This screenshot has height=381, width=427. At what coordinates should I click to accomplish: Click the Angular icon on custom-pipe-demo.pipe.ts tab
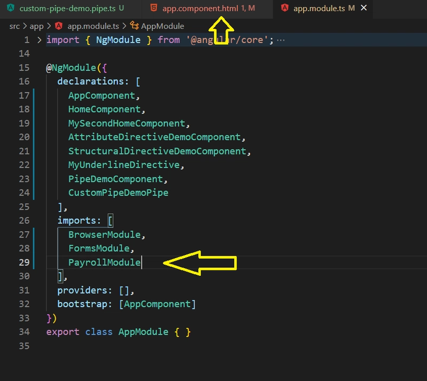[x=11, y=9]
